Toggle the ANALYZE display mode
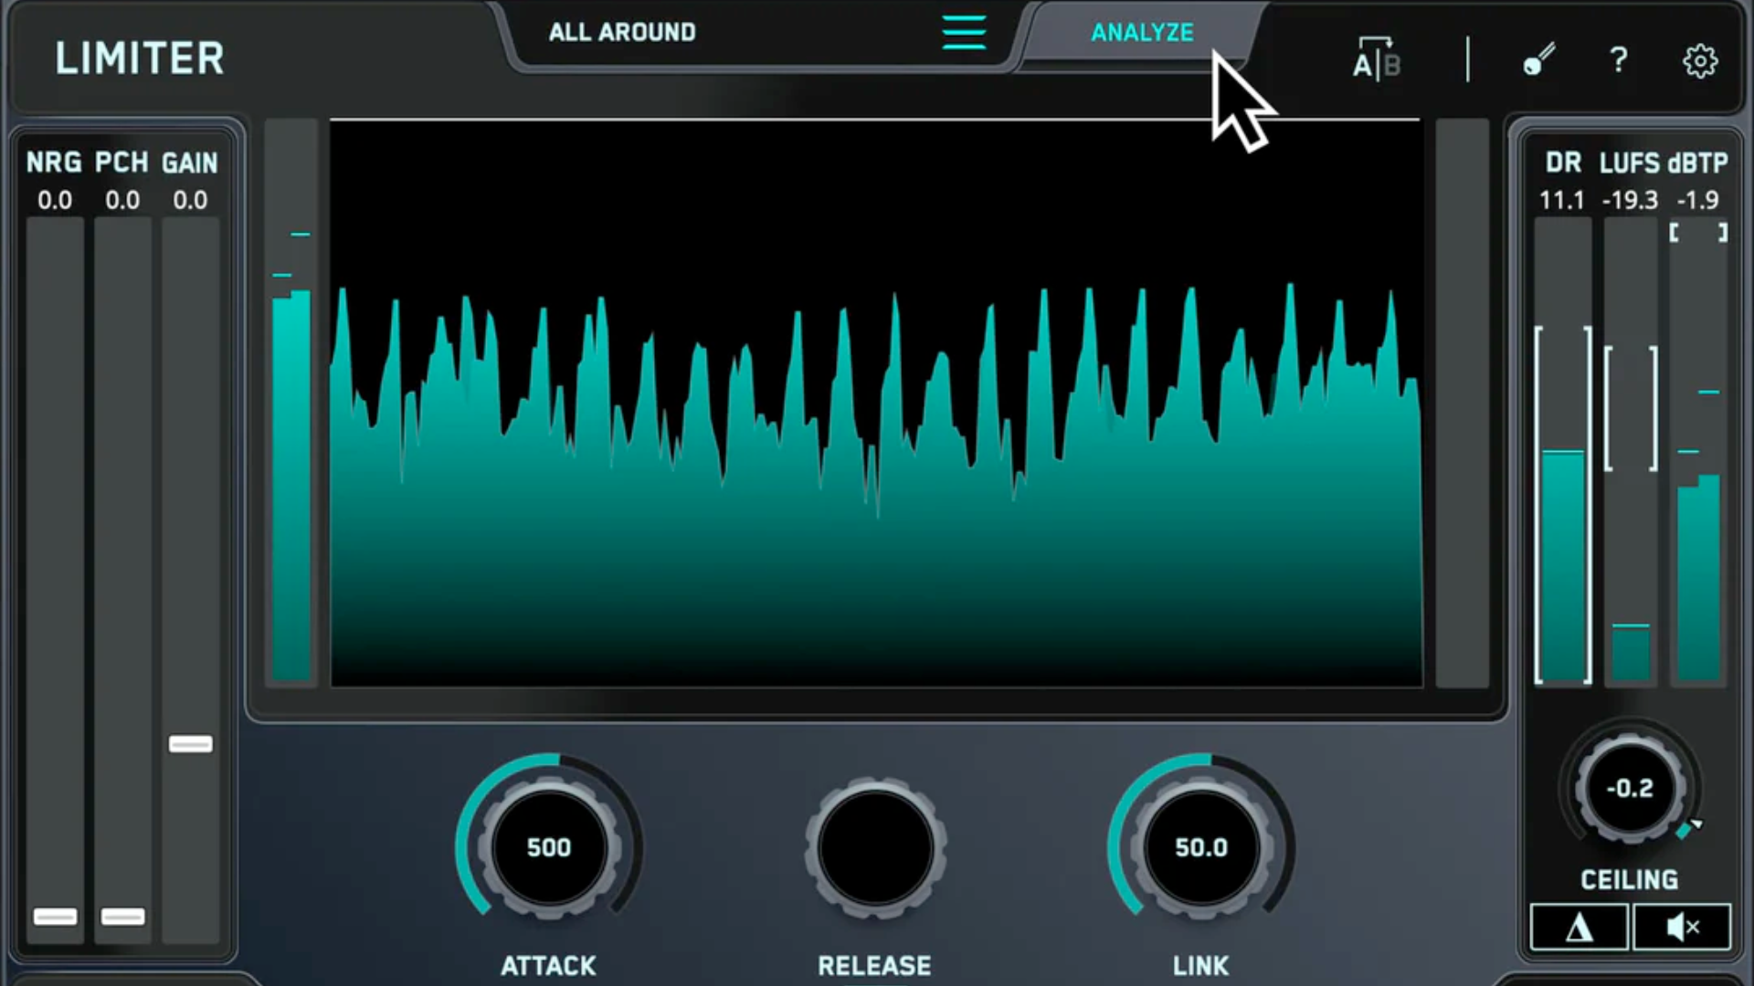The height and width of the screenshot is (986, 1754). [1141, 32]
